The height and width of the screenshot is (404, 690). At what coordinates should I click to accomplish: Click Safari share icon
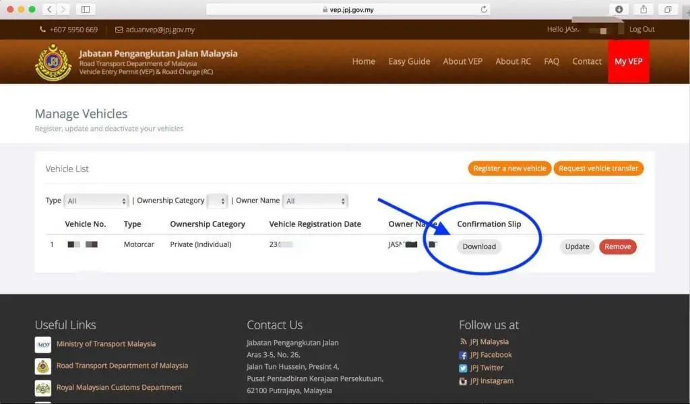pos(643,9)
